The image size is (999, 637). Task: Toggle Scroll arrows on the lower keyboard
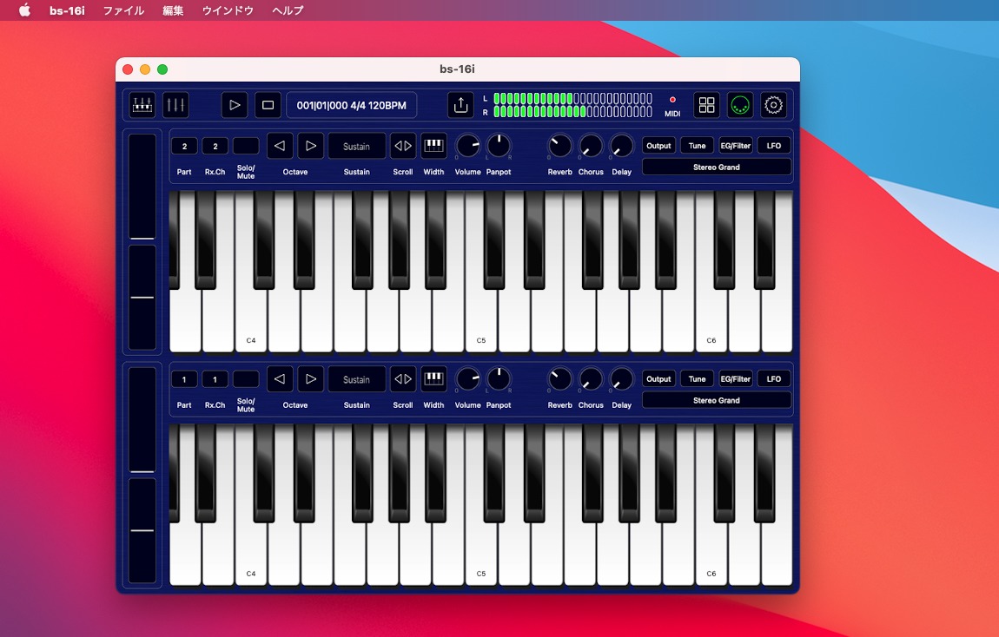click(x=403, y=379)
